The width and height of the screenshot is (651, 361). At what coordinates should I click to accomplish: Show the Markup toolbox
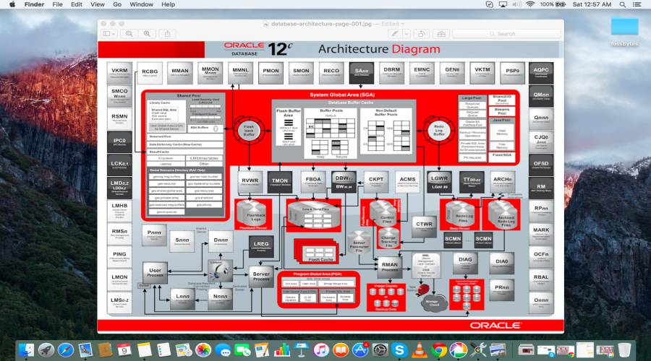coord(441,34)
